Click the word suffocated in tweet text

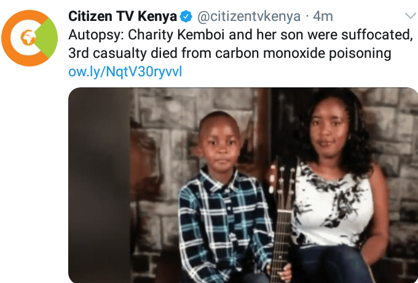coord(377,35)
